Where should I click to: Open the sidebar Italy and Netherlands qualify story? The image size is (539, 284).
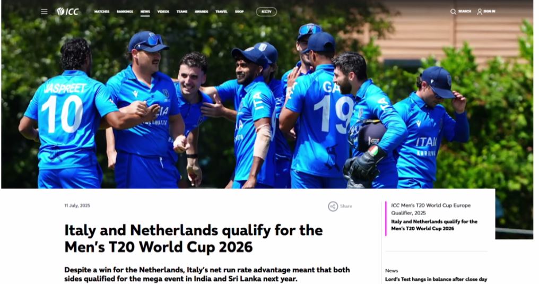click(434, 225)
